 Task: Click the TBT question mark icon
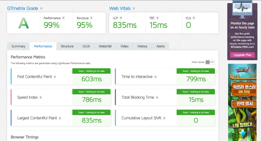(x=158, y=18)
